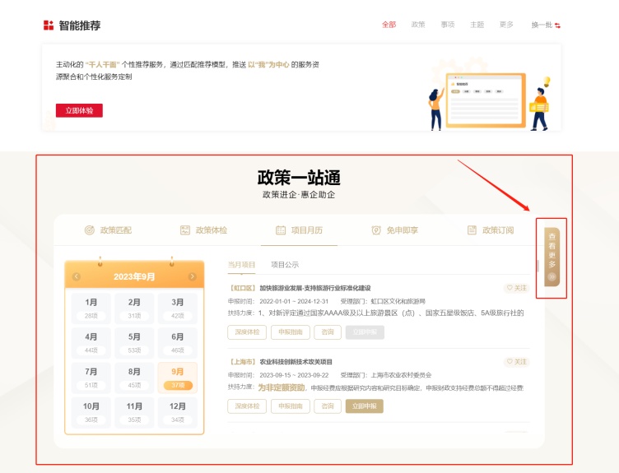This screenshot has width=619, height=473.
Task: Open 政策体检 via its picture icon
Action: pyautogui.click(x=185, y=230)
